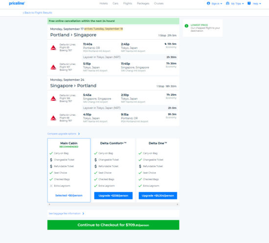Click Main Cabin Seat Choice checkmark
269x243 pixels.
point(51,173)
